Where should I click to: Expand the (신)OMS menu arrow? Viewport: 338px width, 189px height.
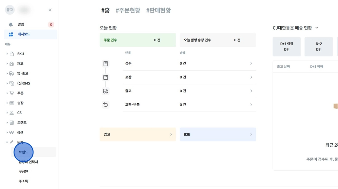tap(7, 83)
